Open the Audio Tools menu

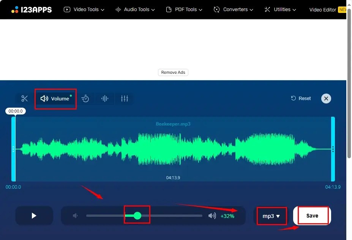(x=135, y=9)
